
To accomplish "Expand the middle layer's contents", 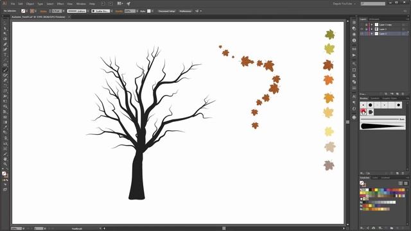I will point(372,29).
